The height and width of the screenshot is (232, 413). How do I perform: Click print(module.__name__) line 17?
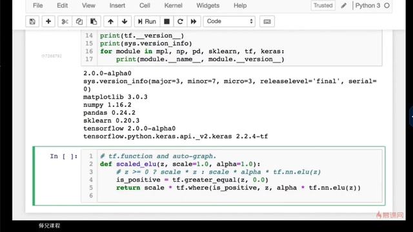(200, 59)
